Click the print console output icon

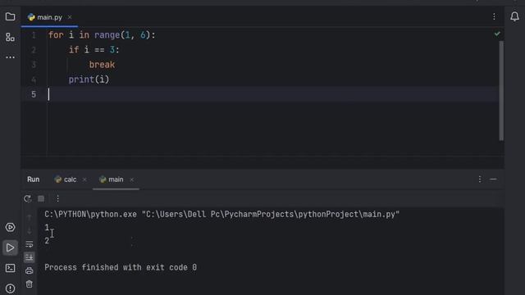pyautogui.click(x=30, y=270)
